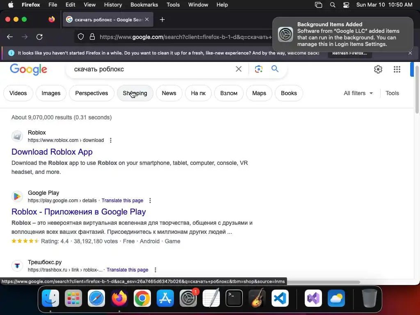Open the Firefox History menu
420x315 pixels.
coord(113,5)
